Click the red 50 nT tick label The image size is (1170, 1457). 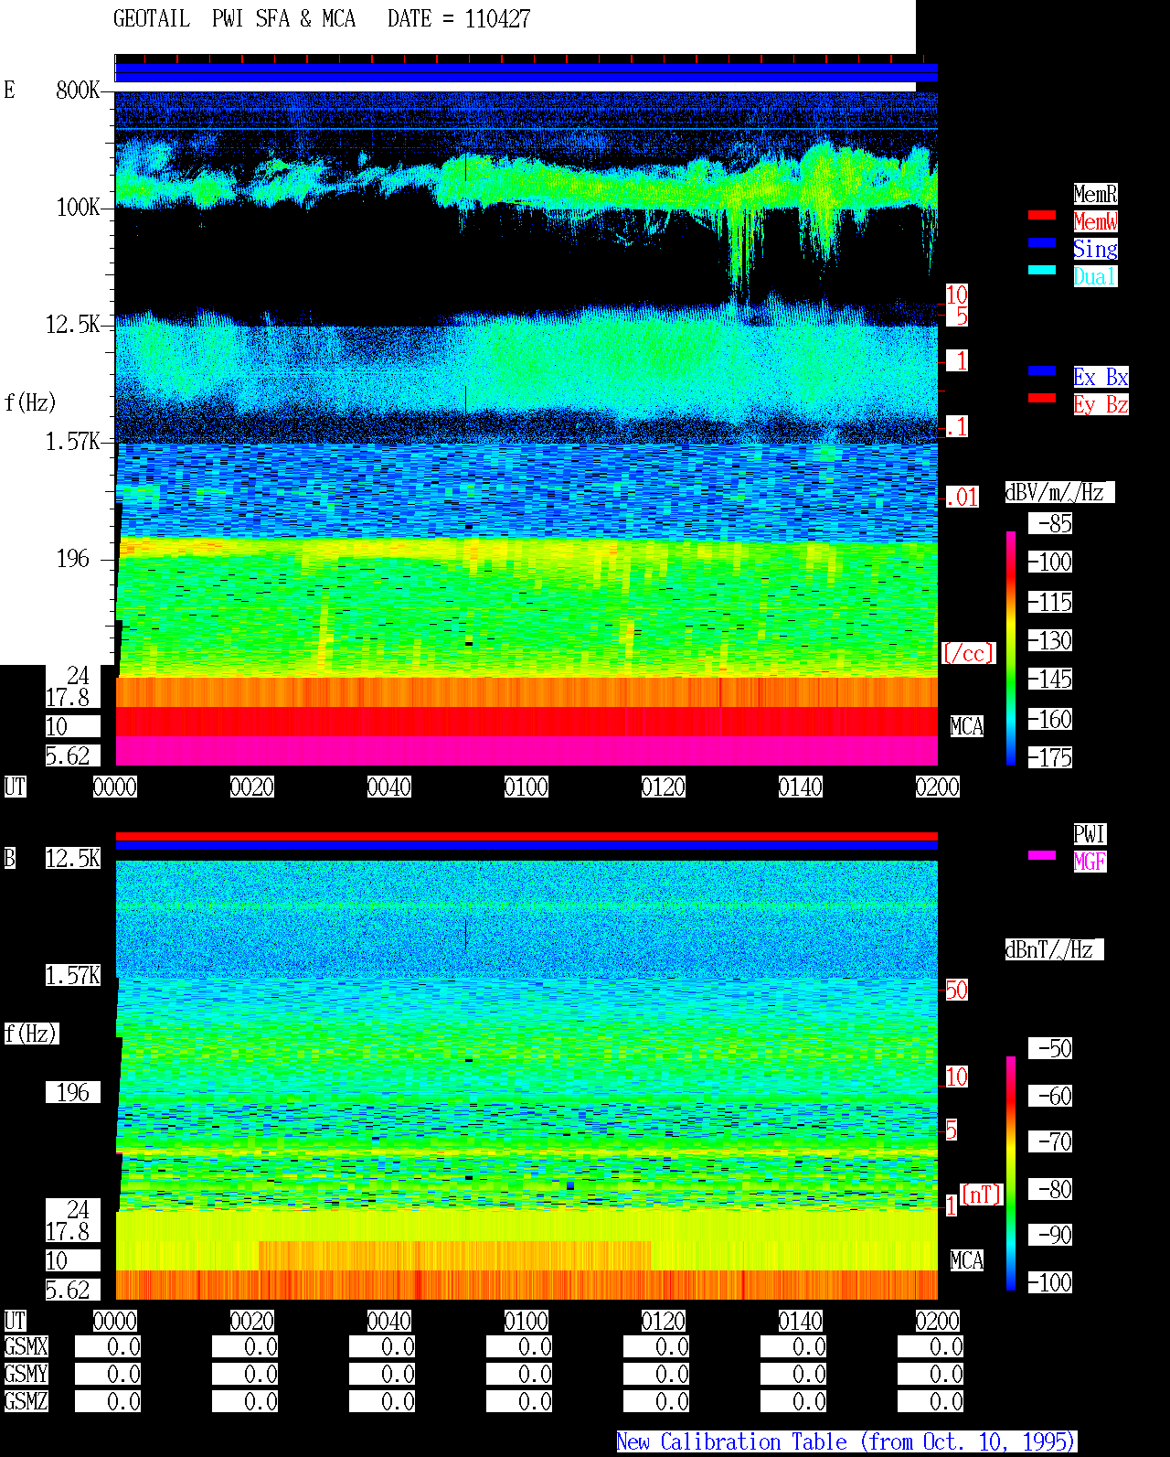(x=956, y=990)
